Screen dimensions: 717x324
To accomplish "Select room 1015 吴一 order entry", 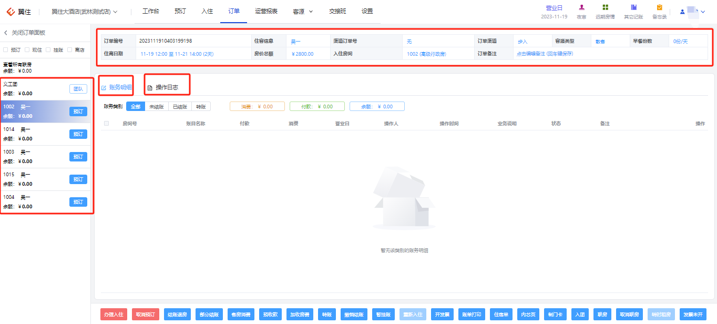I will (x=46, y=179).
